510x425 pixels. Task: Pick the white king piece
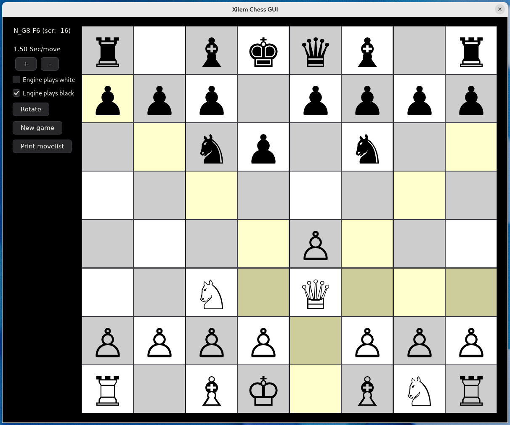click(263, 390)
